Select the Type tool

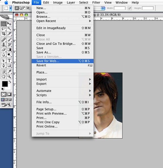point(9,61)
